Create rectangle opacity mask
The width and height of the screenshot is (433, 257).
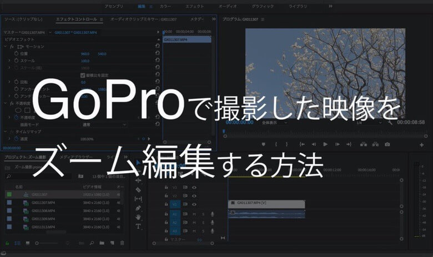click(x=27, y=110)
